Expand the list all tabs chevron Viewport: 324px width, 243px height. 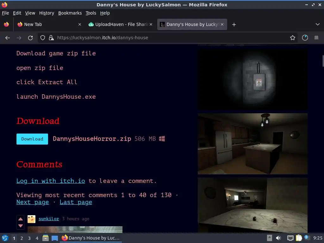(x=318, y=24)
